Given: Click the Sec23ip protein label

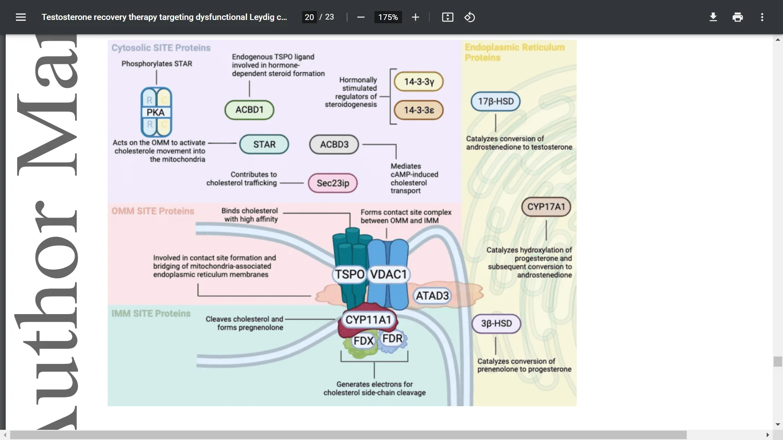Looking at the screenshot, I should [x=333, y=183].
